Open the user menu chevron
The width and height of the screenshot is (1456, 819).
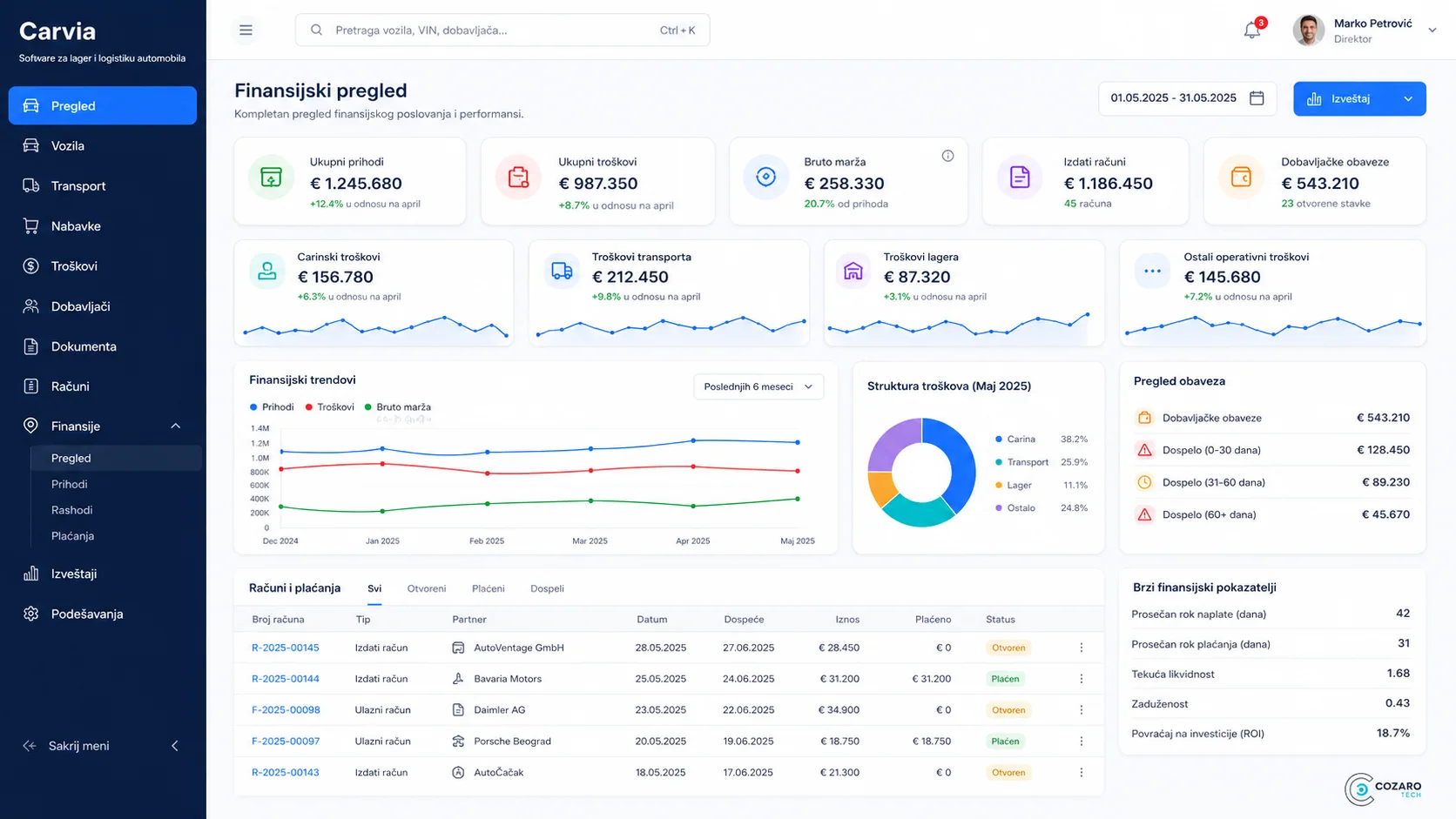click(1432, 30)
